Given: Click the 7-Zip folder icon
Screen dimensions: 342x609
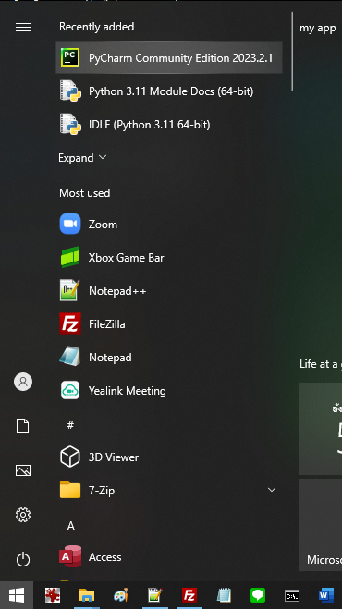Looking at the screenshot, I should coord(70,490).
